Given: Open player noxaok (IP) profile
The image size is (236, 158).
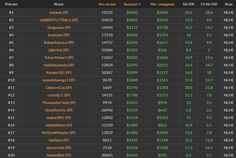Looking at the screenshot, I should click(59, 12).
